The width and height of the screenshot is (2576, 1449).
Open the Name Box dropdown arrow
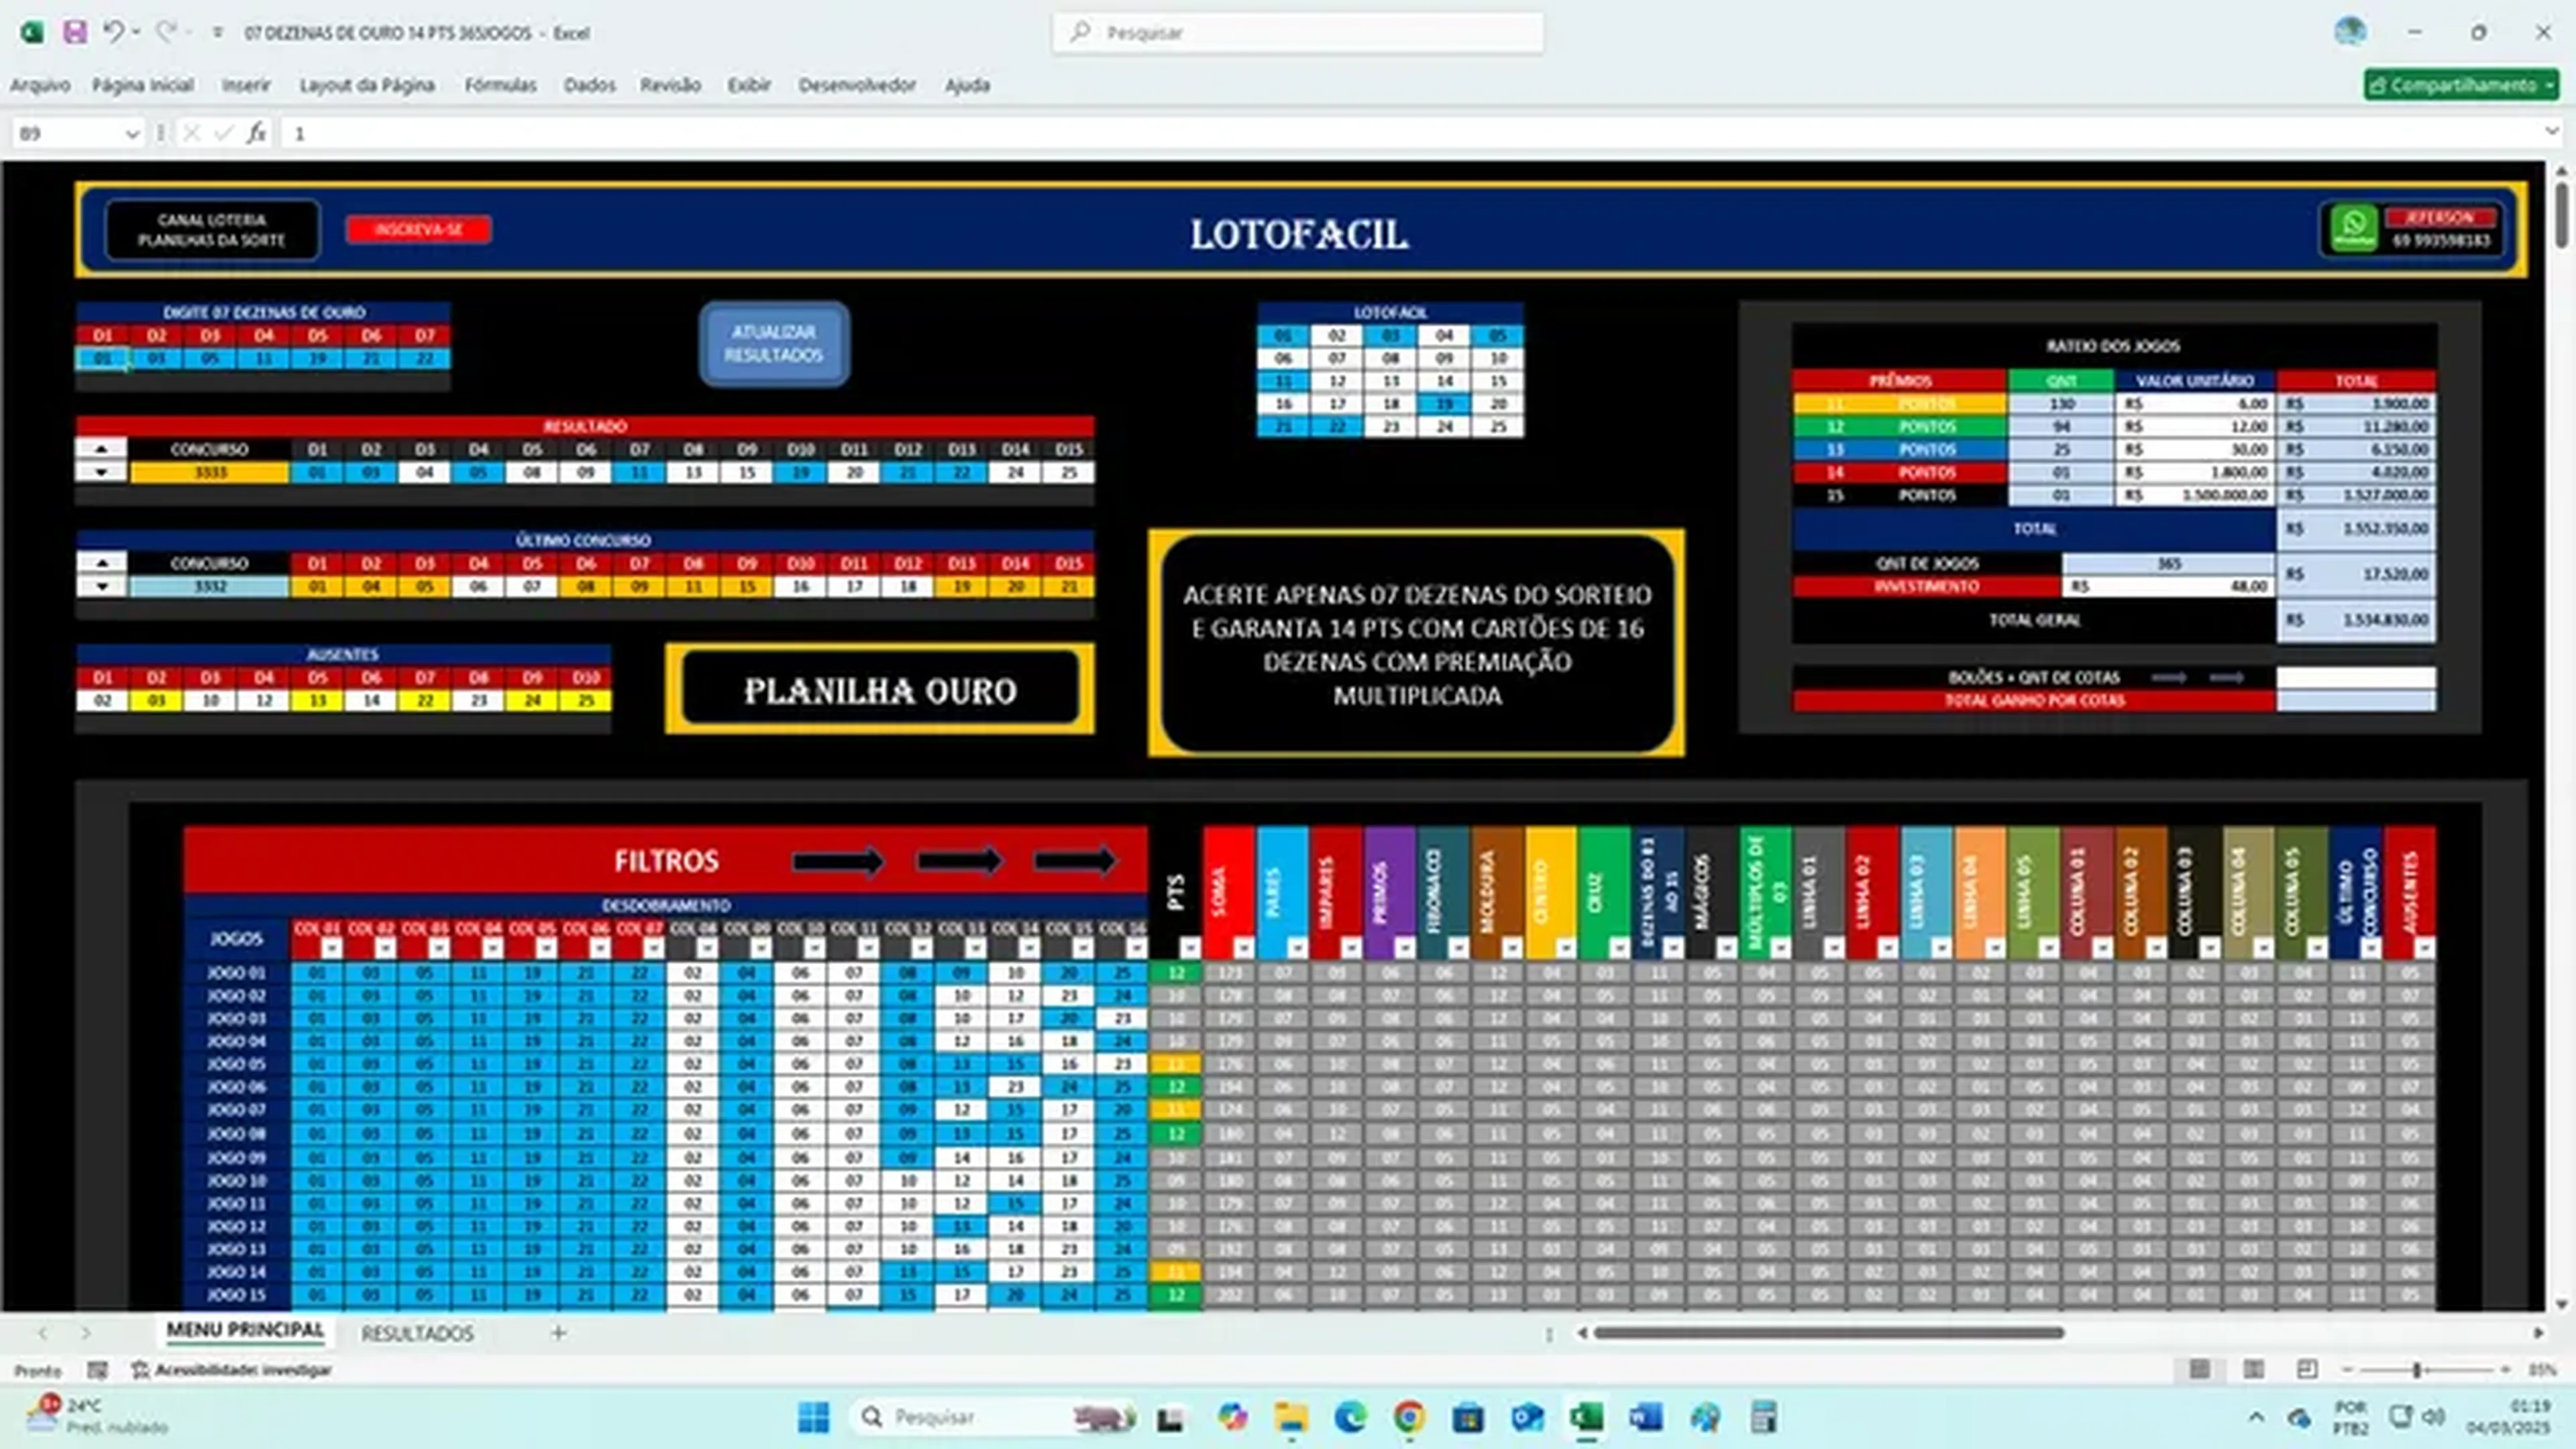(131, 134)
